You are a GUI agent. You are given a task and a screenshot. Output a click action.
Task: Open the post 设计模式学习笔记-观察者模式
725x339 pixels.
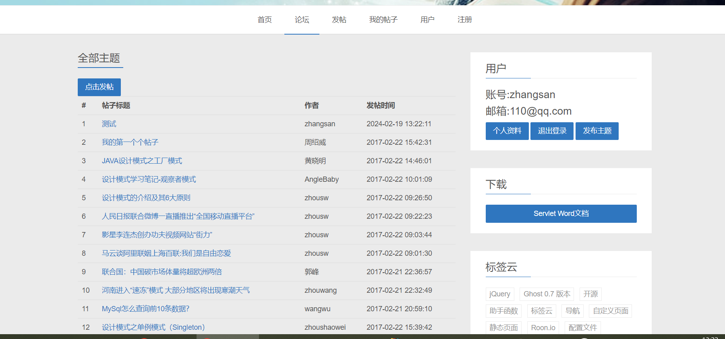(149, 179)
